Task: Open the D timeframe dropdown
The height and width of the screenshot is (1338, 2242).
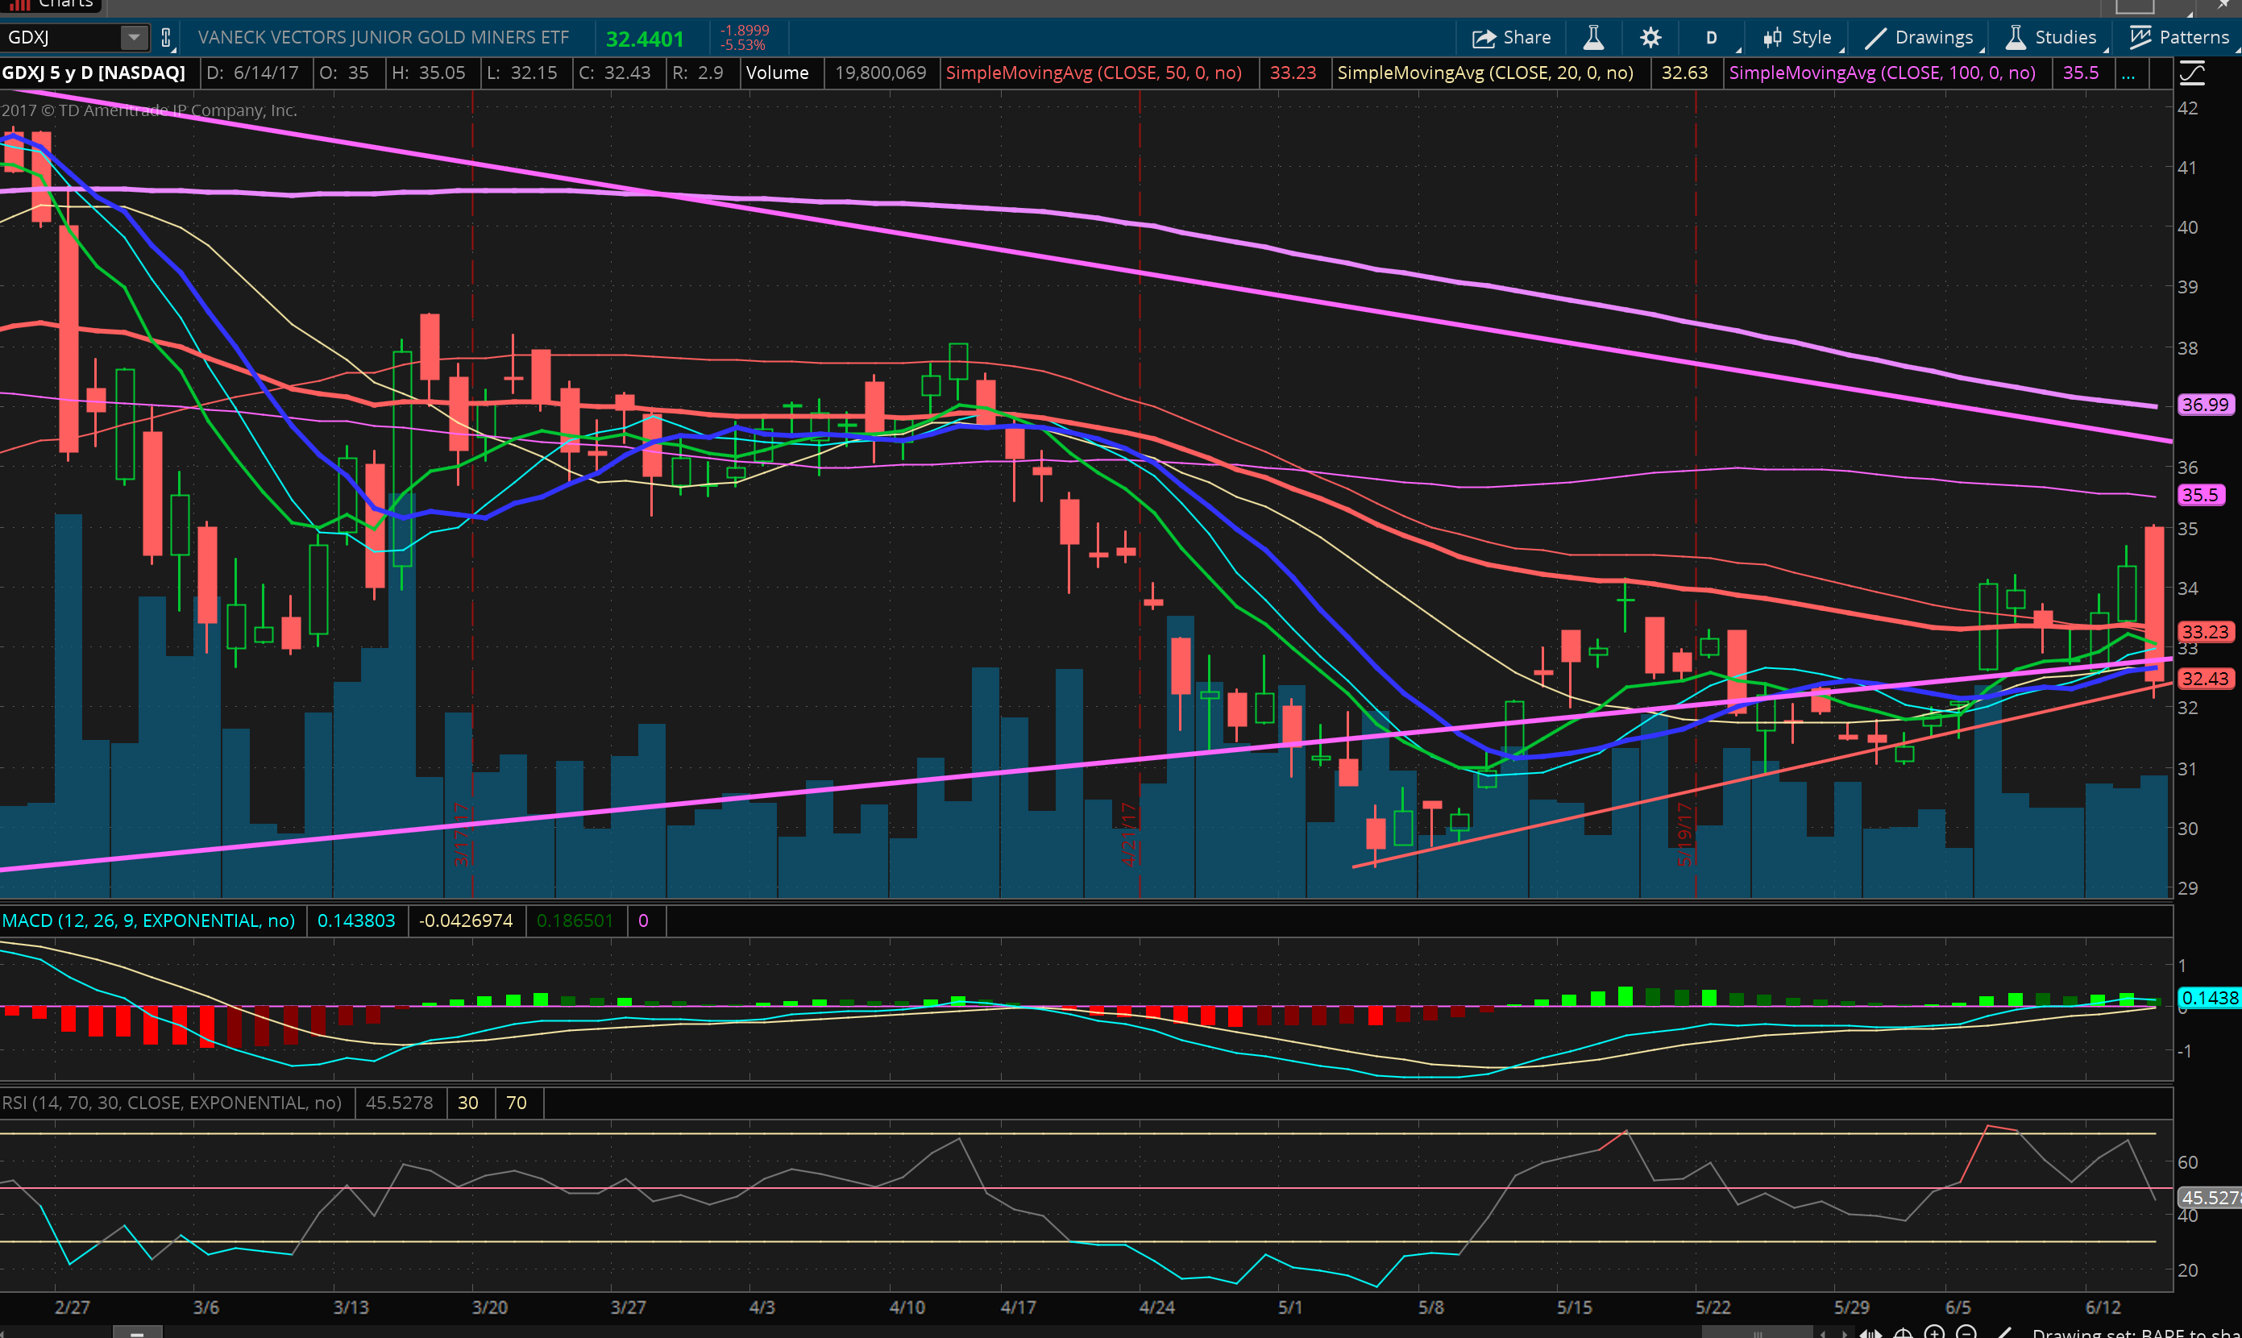Action: 1711,38
